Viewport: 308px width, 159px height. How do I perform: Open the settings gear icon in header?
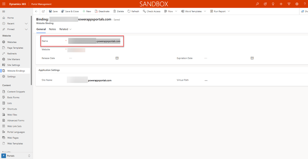pos(297,4)
